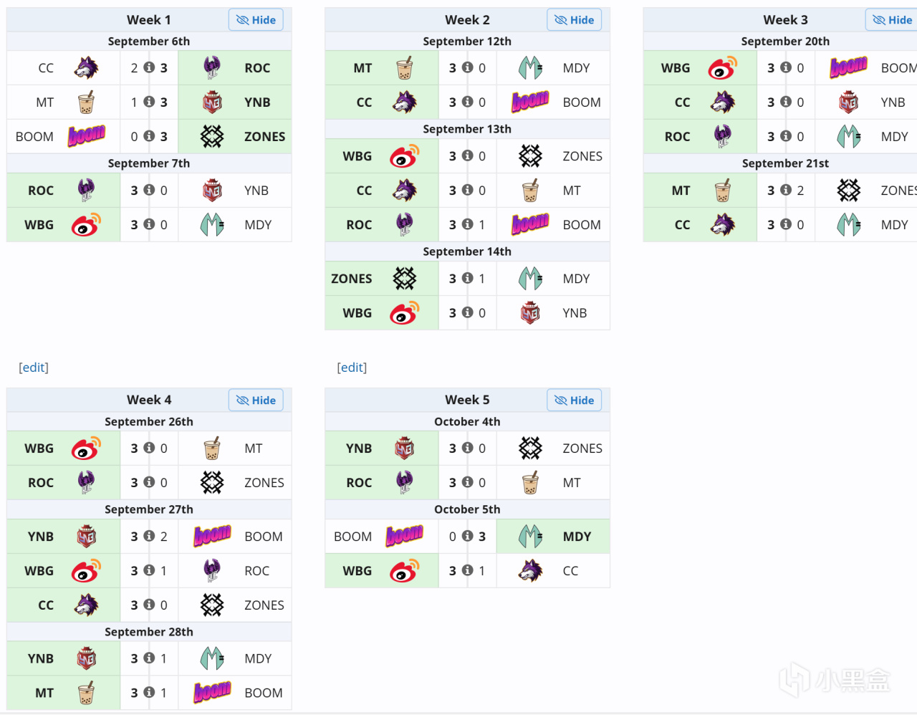Click MT bubble tea logo on September 12th
This screenshot has height=715, width=917.
pos(404,68)
